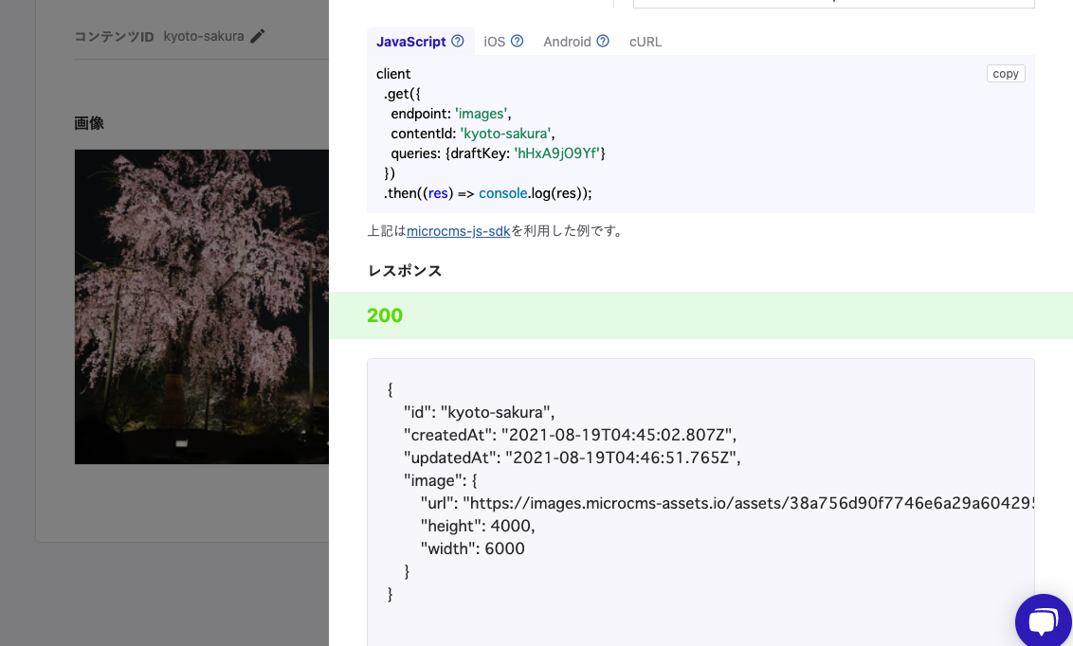
Task: Click the 画像 field label
Action: [89, 123]
